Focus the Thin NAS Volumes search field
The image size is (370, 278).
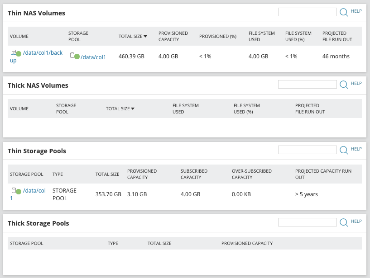point(307,12)
